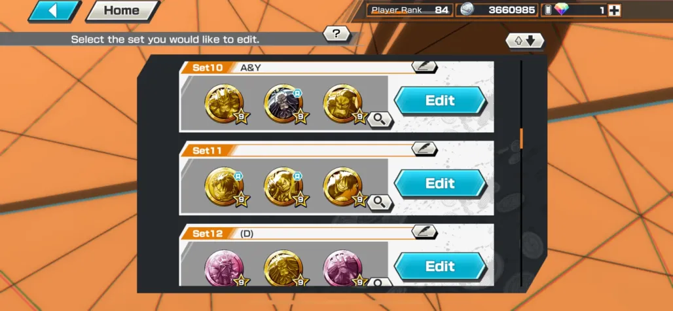673x311 pixels.
Task: Open magnifier preview for Set11 medals
Action: pyautogui.click(x=380, y=202)
